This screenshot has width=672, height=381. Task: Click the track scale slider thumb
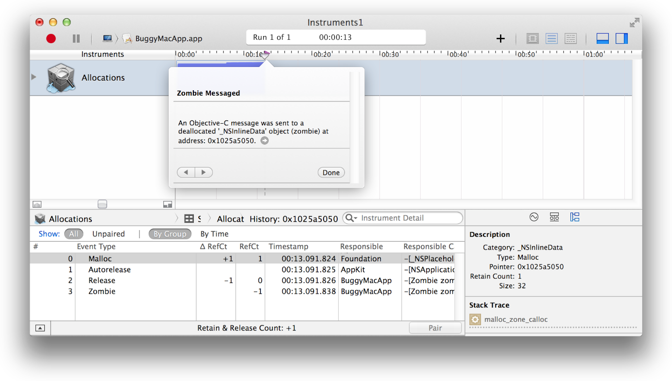click(102, 204)
